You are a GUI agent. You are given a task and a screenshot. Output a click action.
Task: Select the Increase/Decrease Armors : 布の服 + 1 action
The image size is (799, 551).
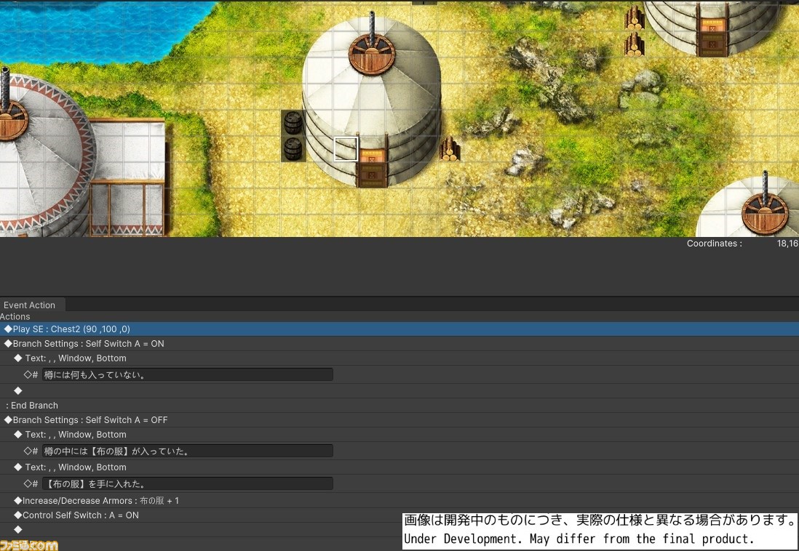[x=399, y=501]
